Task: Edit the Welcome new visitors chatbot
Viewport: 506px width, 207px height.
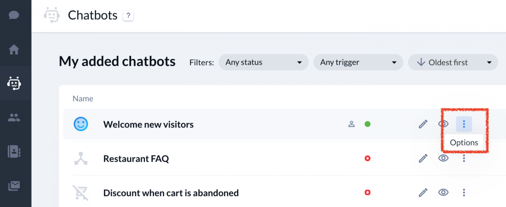Action: tap(423, 124)
